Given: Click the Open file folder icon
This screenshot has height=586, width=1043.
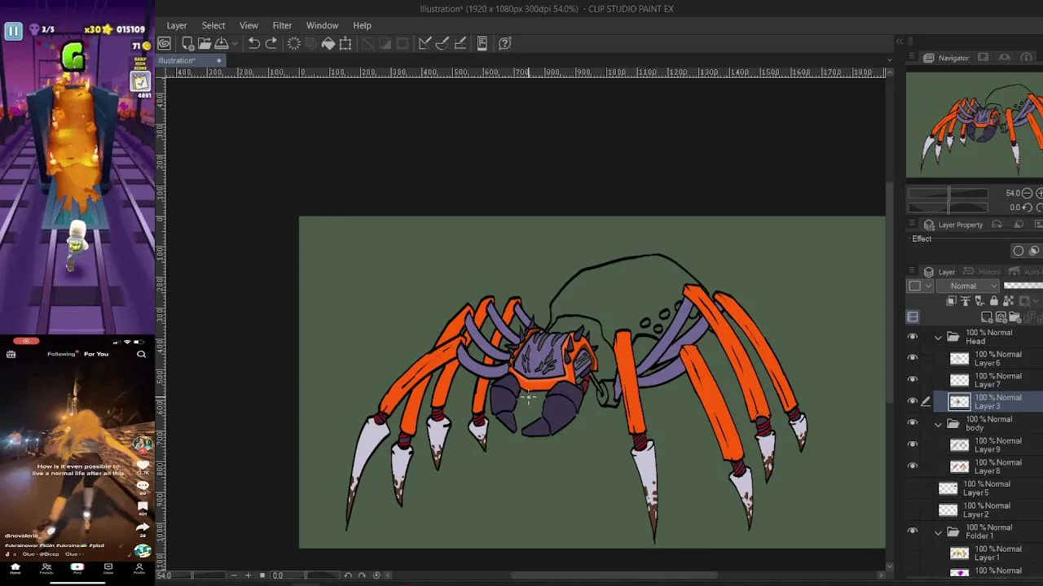Looking at the screenshot, I should pos(204,43).
